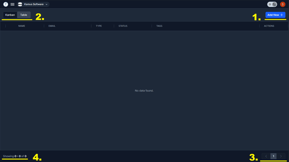The width and height of the screenshot is (289, 162).
Task: Go to the previous page arrow
Action: point(266,156)
